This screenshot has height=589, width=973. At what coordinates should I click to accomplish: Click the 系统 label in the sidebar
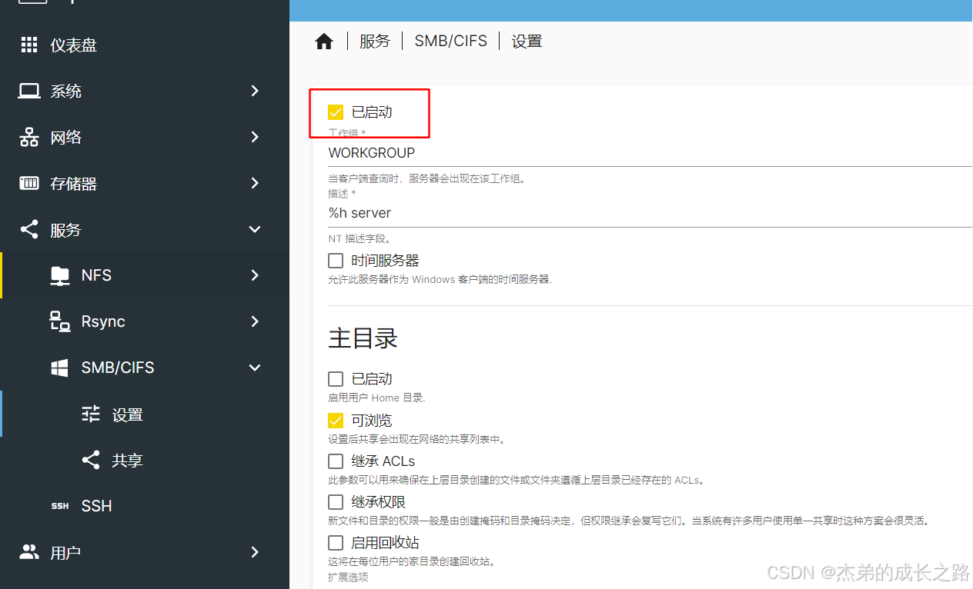pyautogui.click(x=66, y=92)
